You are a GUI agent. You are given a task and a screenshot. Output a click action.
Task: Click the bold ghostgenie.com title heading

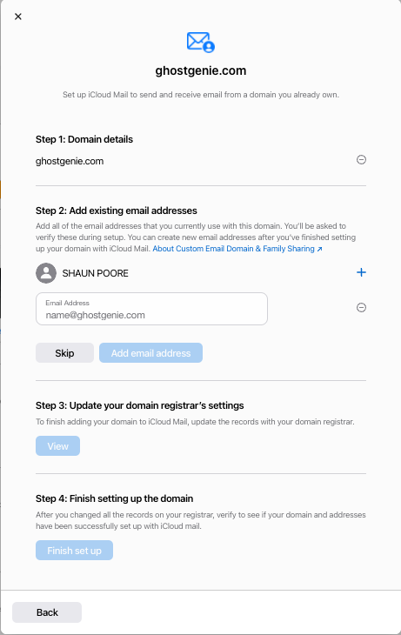(x=200, y=70)
